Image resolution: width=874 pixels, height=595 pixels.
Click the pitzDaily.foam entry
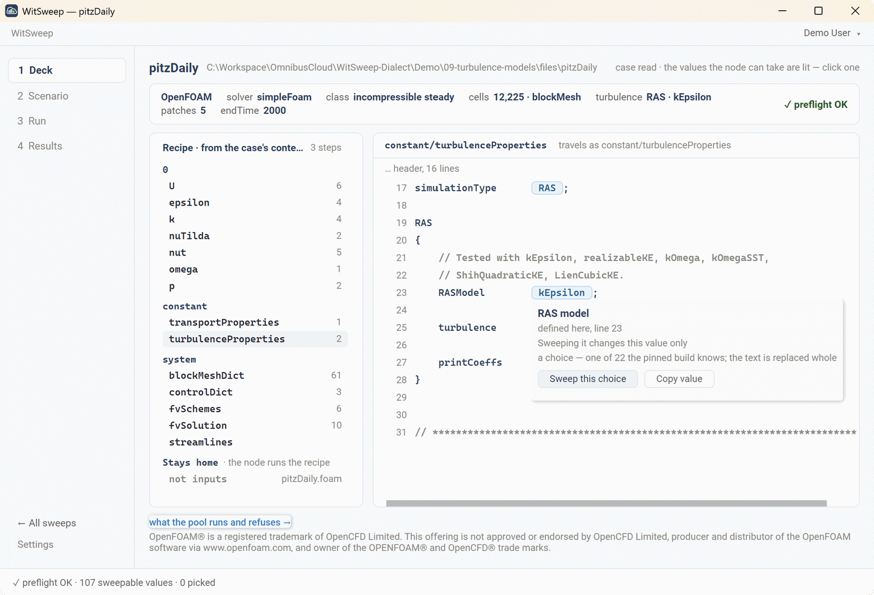(x=311, y=479)
